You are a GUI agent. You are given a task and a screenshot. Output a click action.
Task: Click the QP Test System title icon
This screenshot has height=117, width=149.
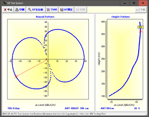tap(4, 3)
